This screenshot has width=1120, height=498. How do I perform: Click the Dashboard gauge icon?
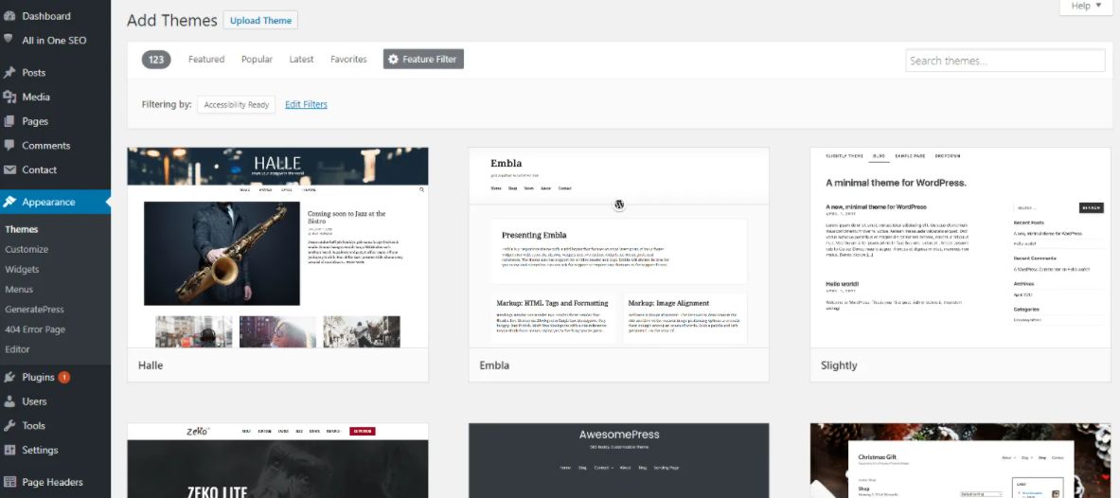[x=9, y=16]
